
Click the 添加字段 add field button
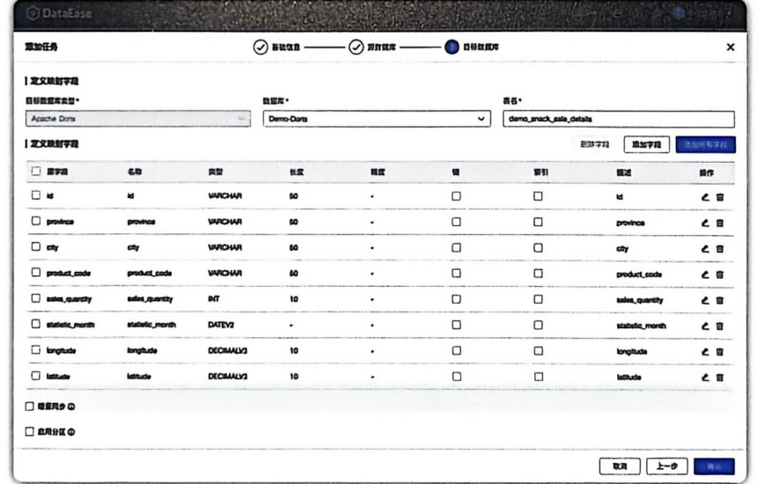(x=646, y=144)
